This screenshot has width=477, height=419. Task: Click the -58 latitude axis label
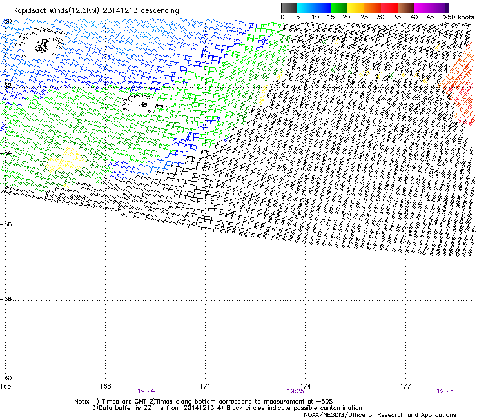pos(6,299)
